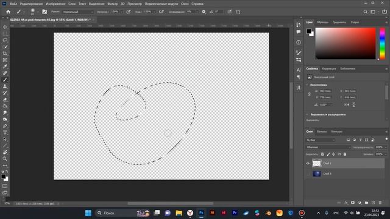Screen dimensions: 390x219
Task: Open the smoothing percent dropdown
Action: coord(197,12)
